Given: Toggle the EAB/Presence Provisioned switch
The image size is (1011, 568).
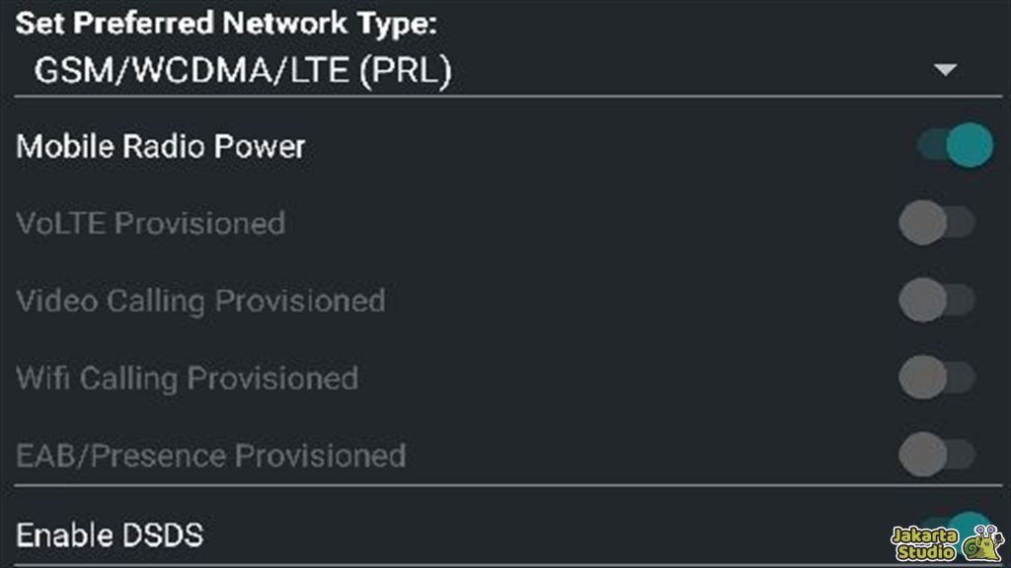Looking at the screenshot, I should (x=936, y=454).
